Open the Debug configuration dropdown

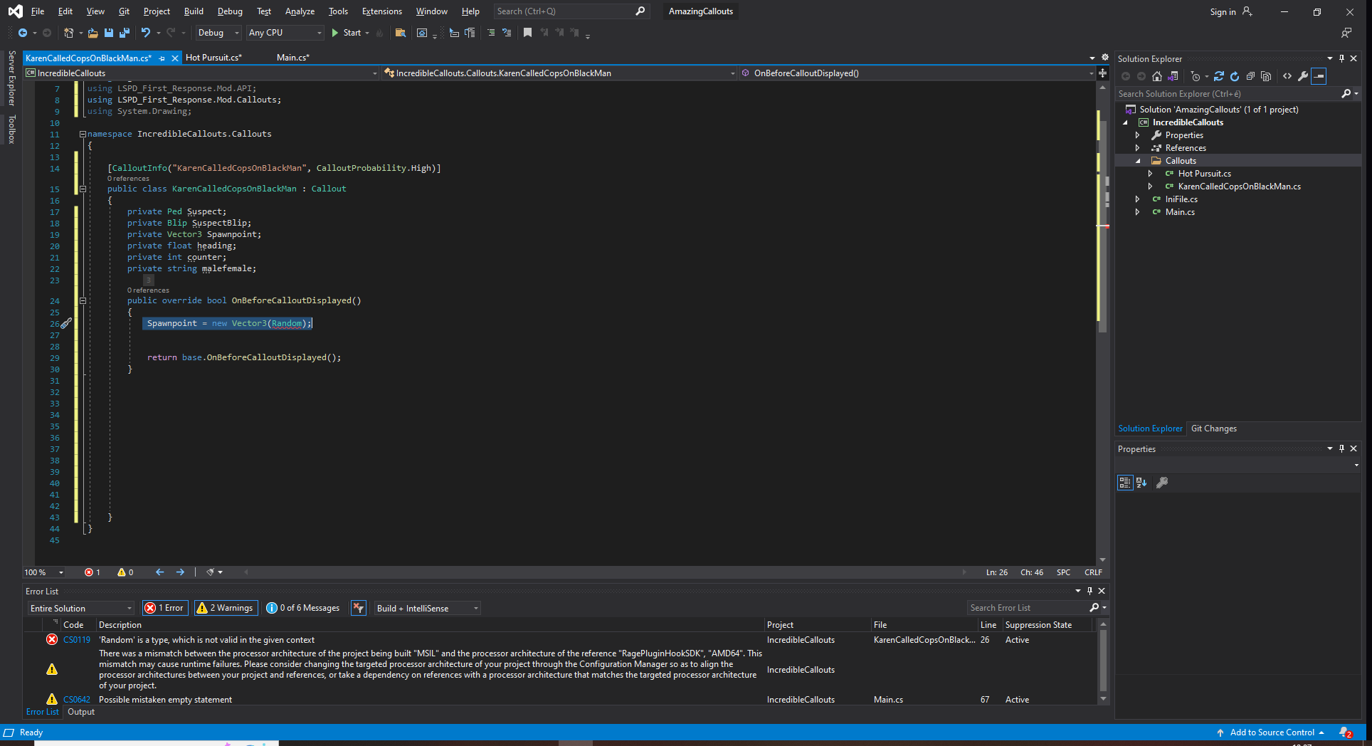[218, 33]
